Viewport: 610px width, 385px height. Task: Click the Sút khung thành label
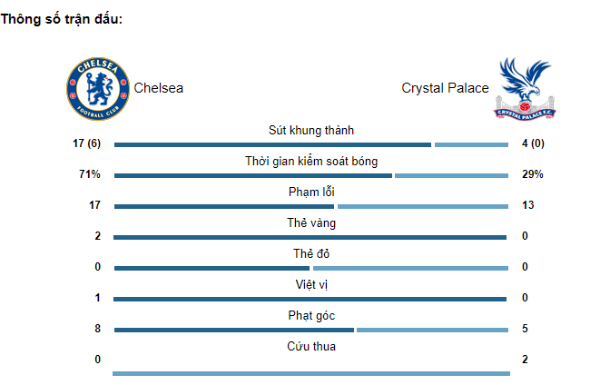[x=310, y=131]
